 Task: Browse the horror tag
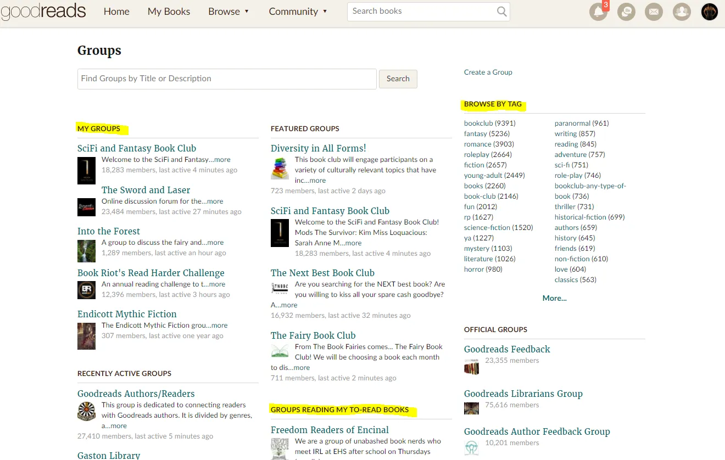click(474, 270)
